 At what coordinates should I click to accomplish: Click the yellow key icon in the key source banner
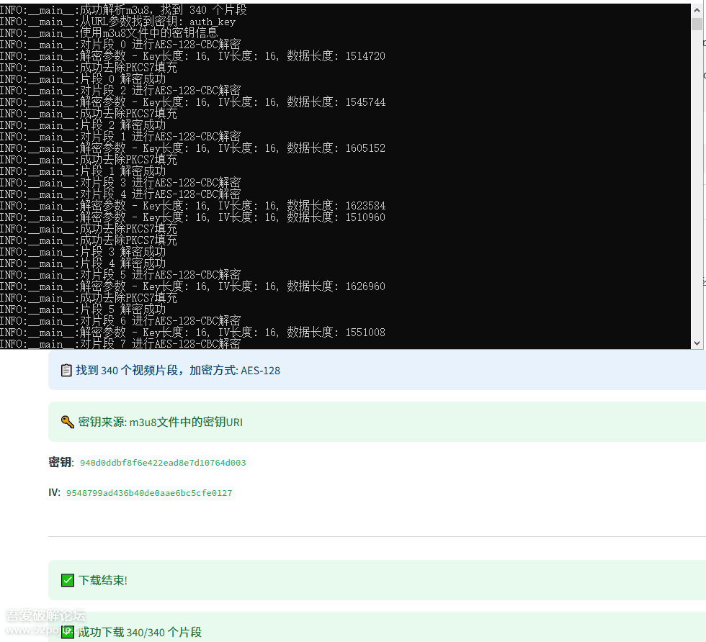(67, 422)
